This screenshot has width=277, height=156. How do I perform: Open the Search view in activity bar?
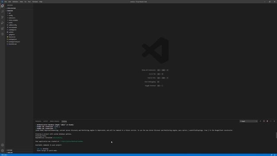(x=3, y=12)
